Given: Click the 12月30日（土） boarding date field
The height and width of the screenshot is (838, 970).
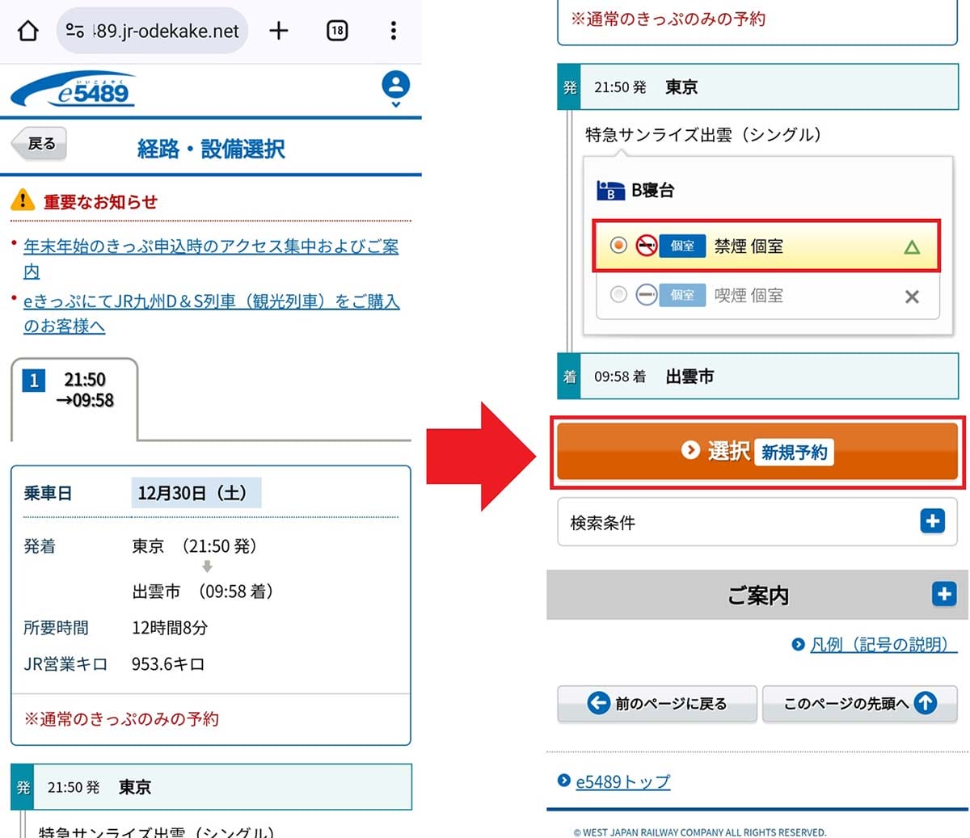Looking at the screenshot, I should click(x=196, y=493).
